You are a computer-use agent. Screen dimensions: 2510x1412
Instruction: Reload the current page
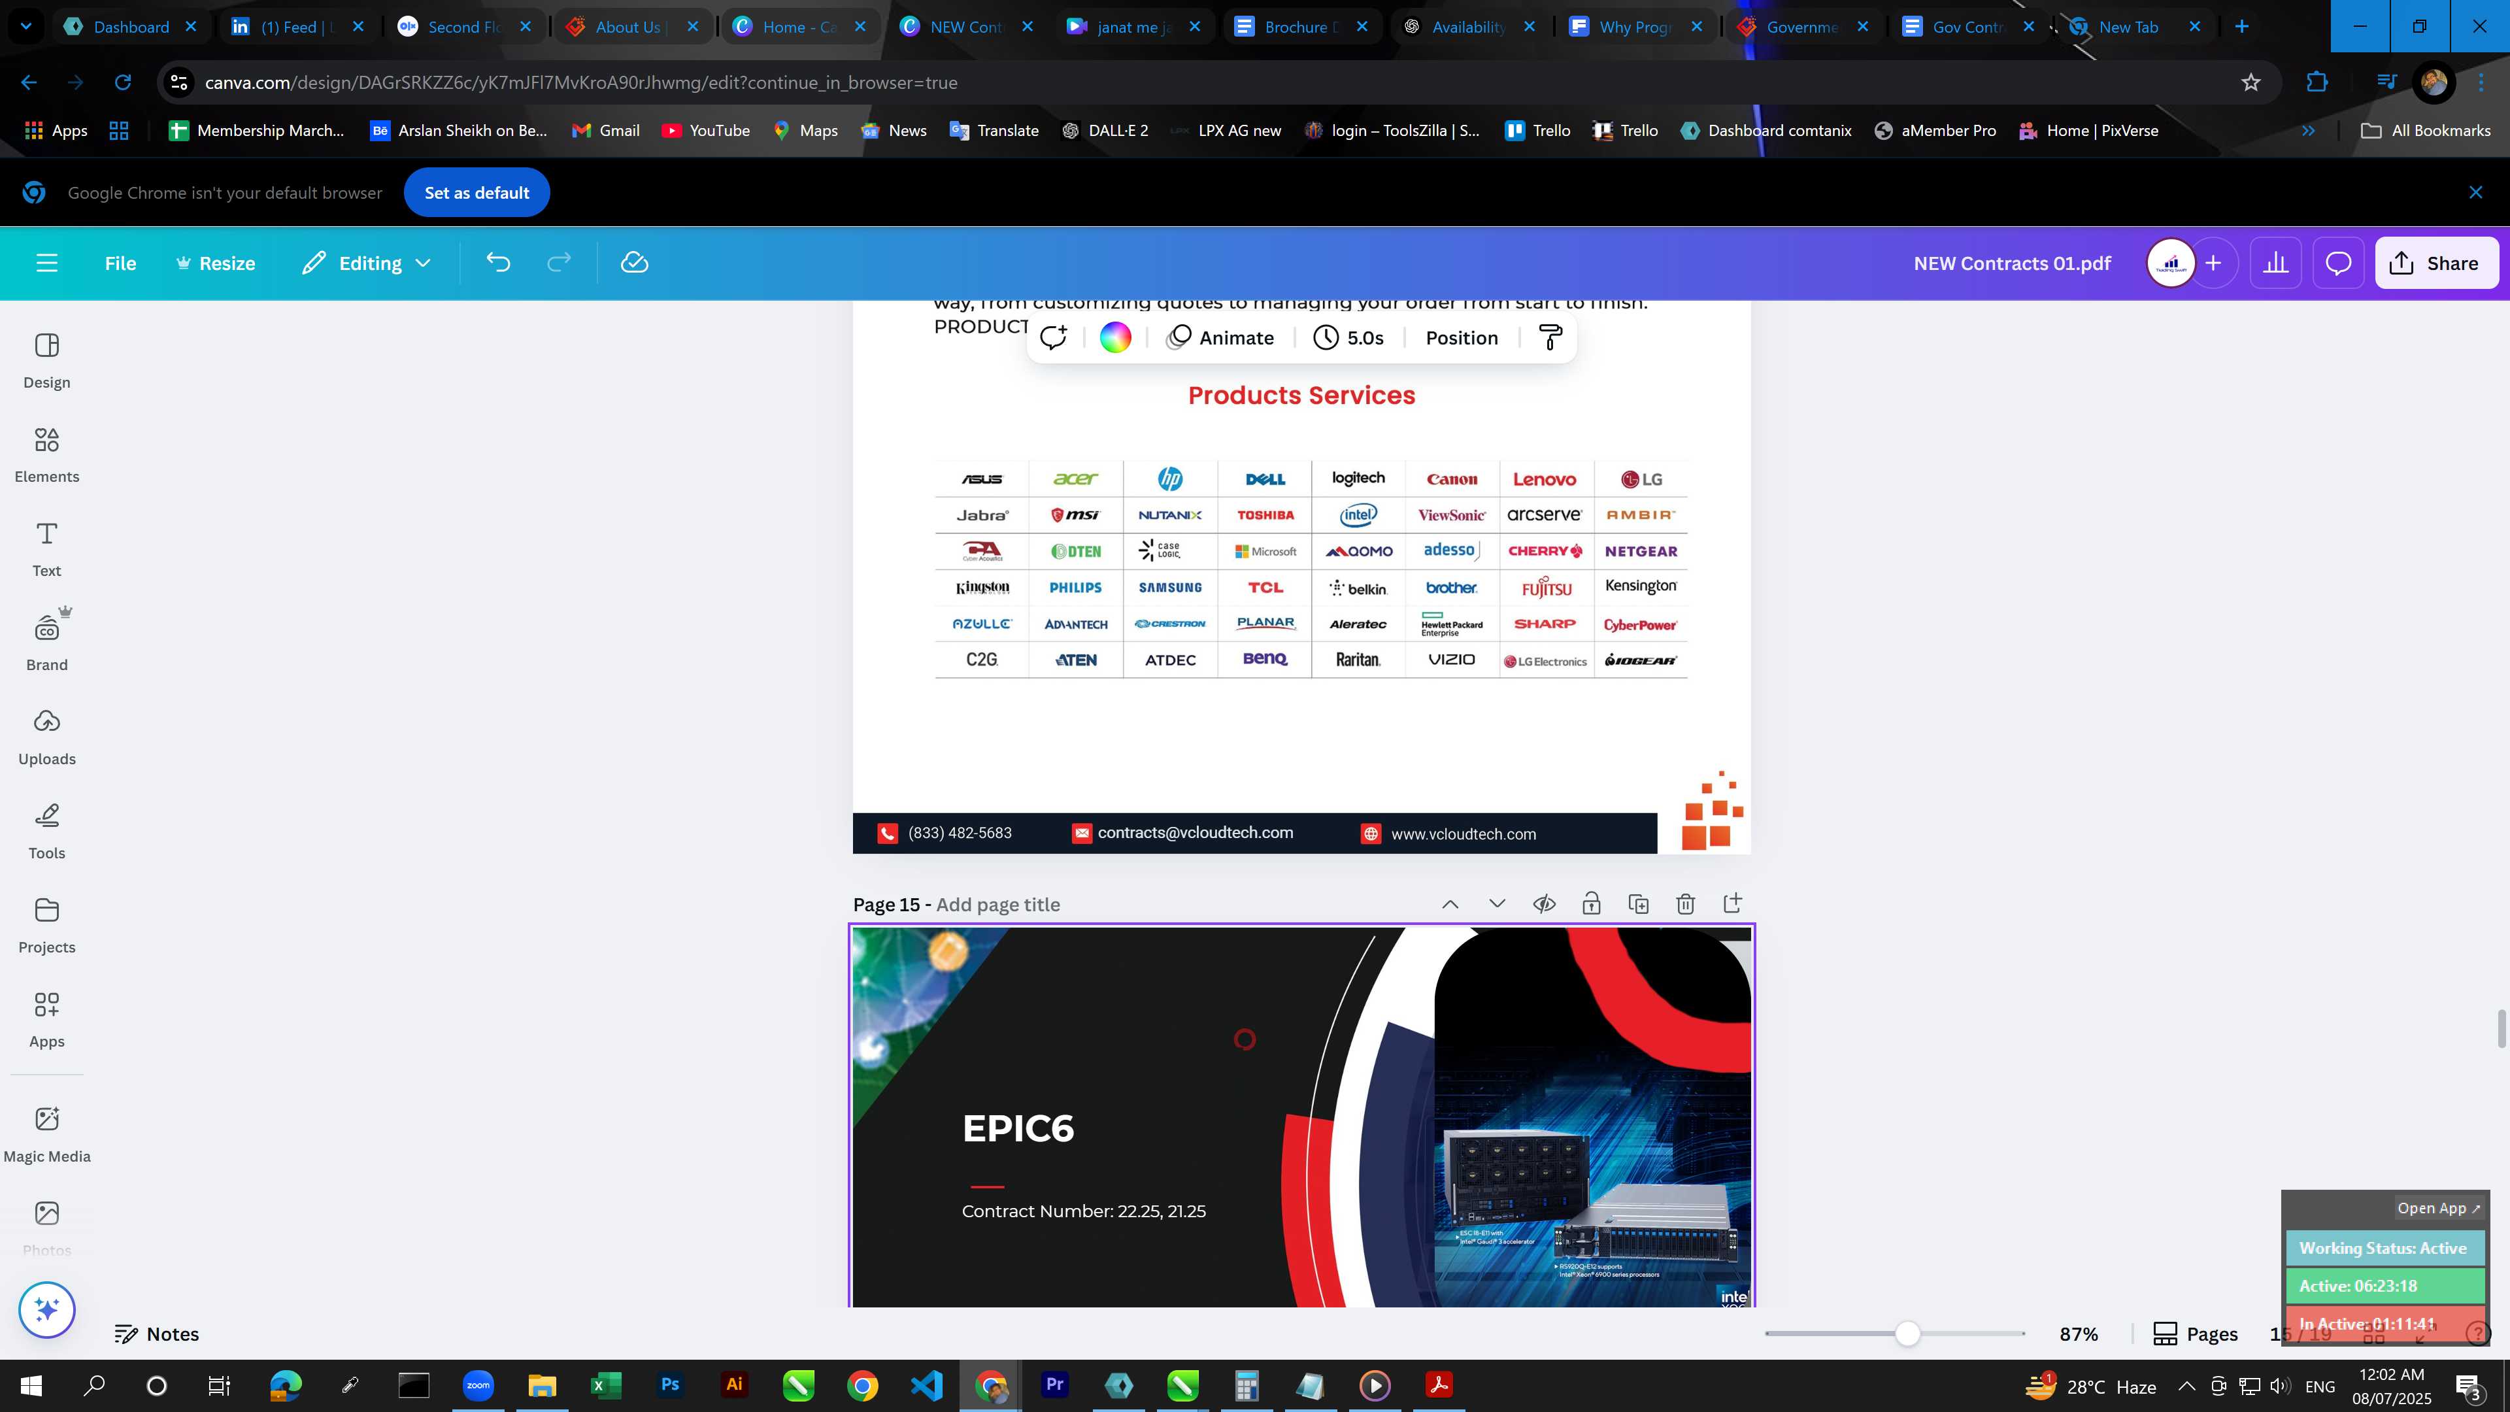pyautogui.click(x=123, y=83)
